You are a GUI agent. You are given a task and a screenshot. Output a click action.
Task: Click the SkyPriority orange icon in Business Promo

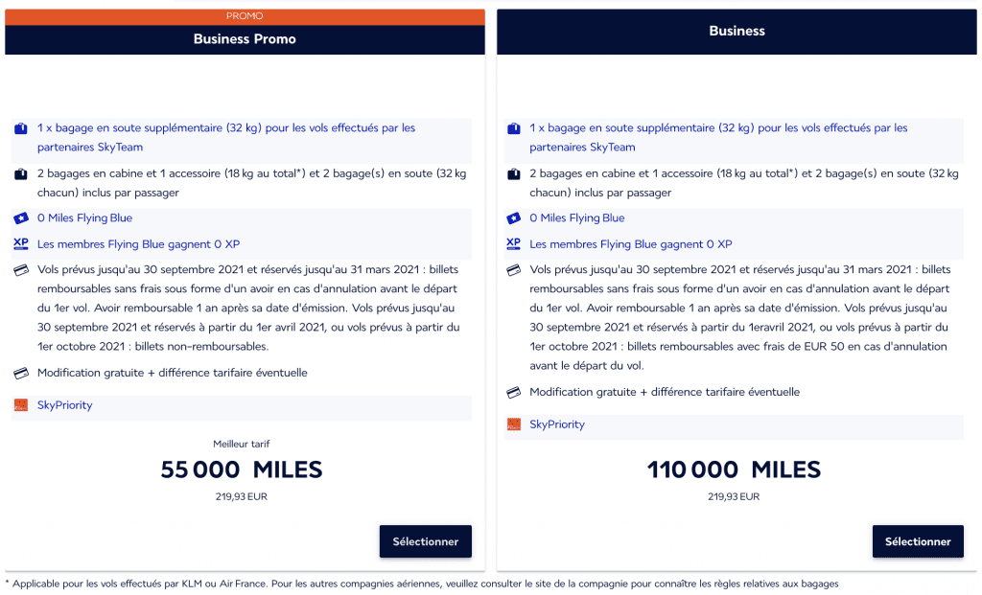pos(21,404)
